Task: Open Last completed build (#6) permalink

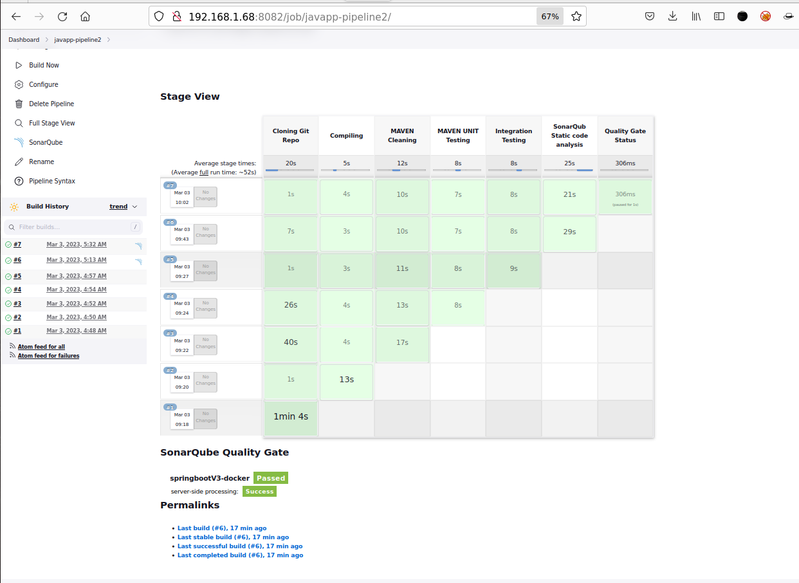Action: click(240, 555)
